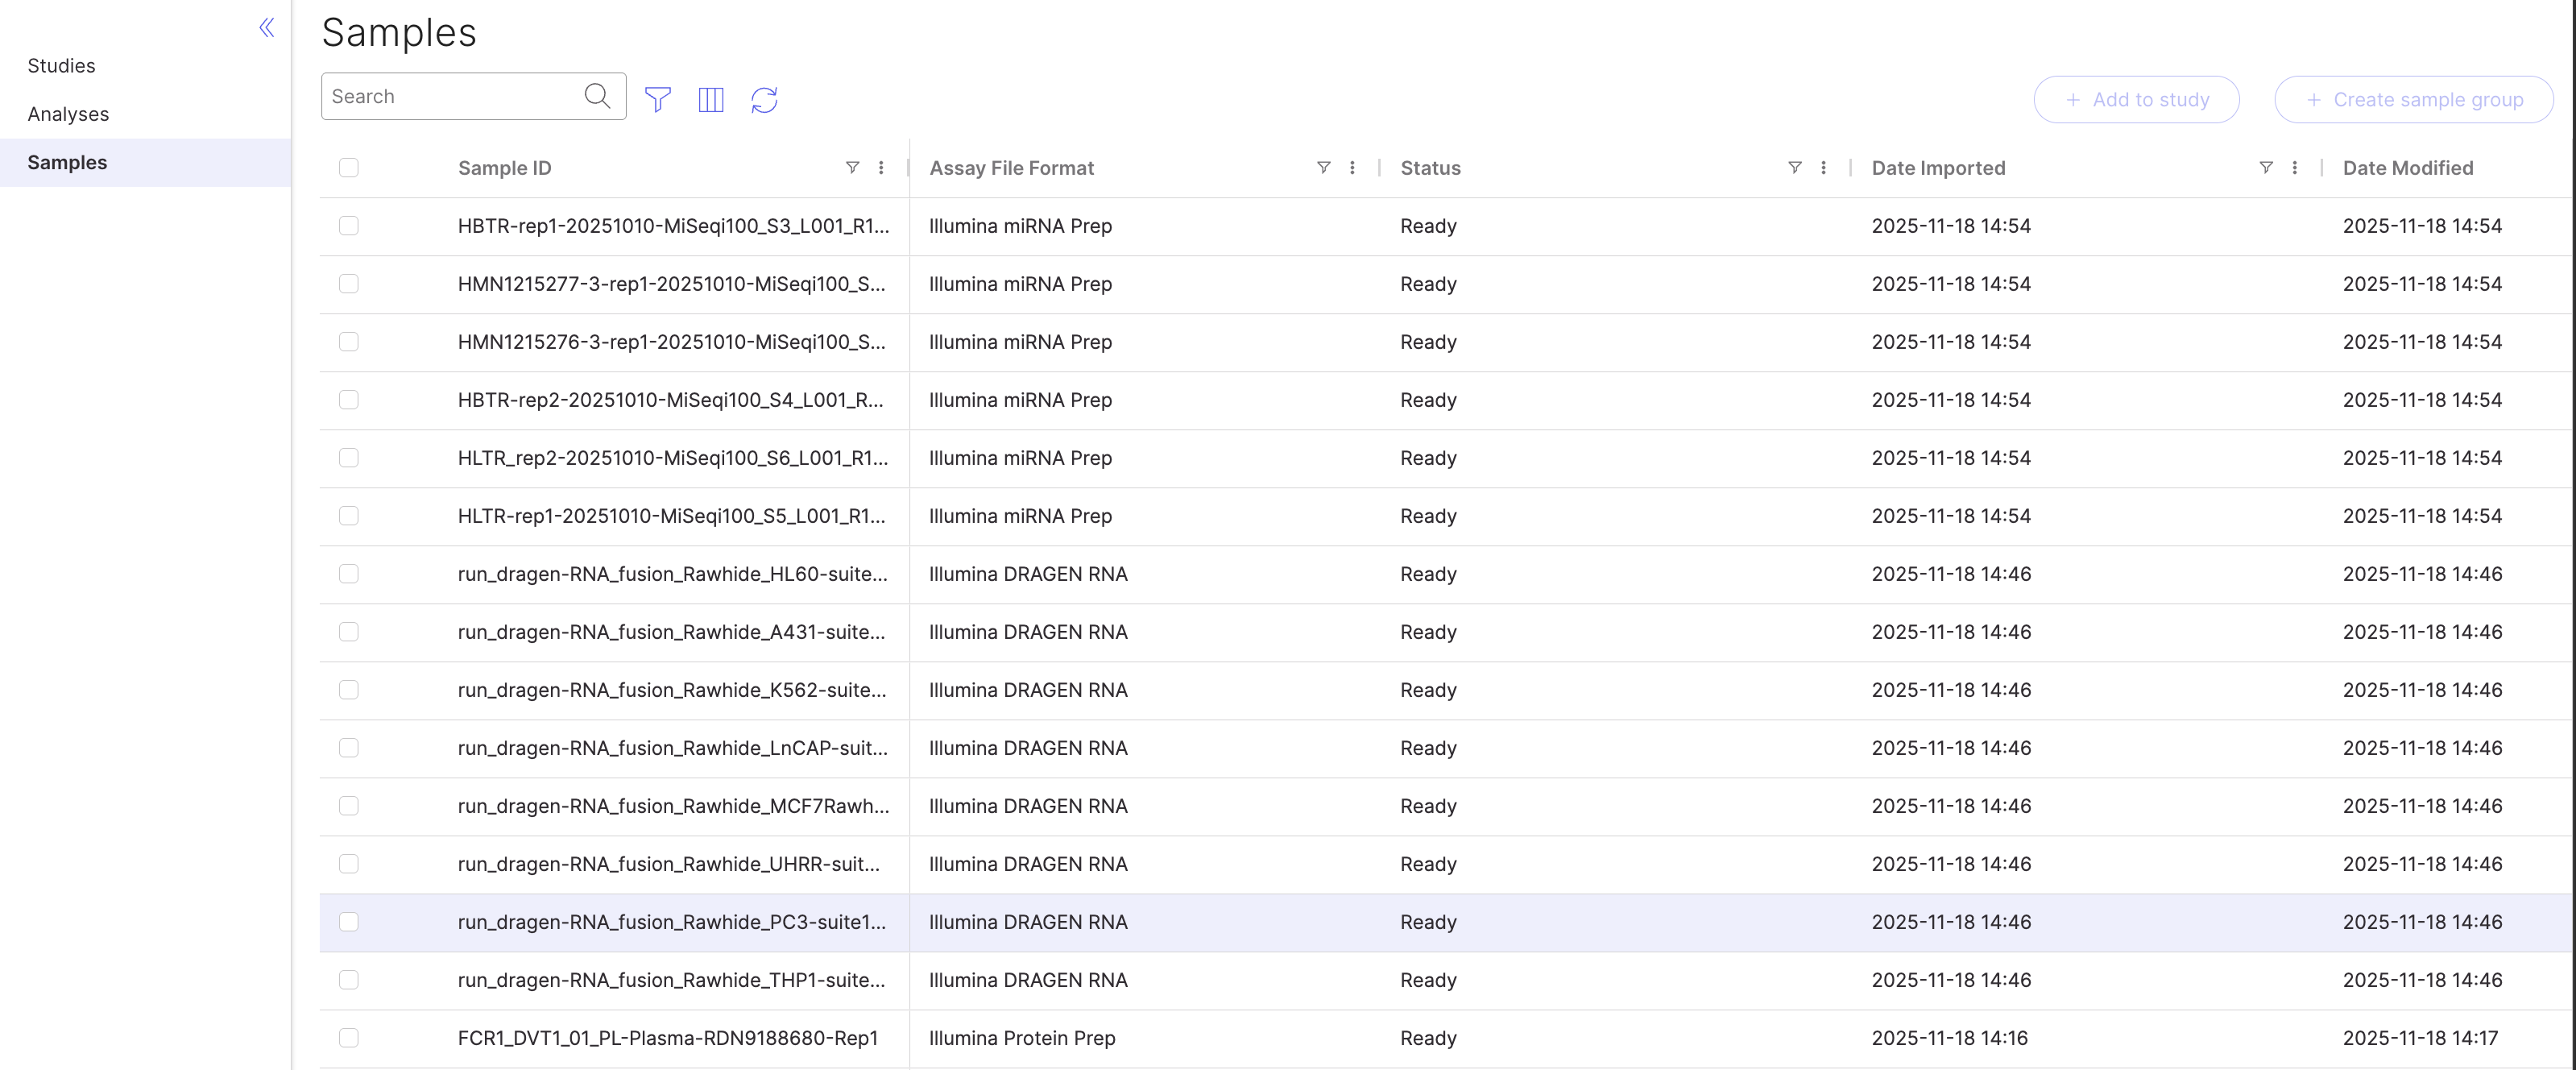Viewport: 2576px width, 1070px height.
Task: Open Status column options menu
Action: 1823,167
